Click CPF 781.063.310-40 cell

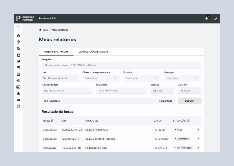72,148
